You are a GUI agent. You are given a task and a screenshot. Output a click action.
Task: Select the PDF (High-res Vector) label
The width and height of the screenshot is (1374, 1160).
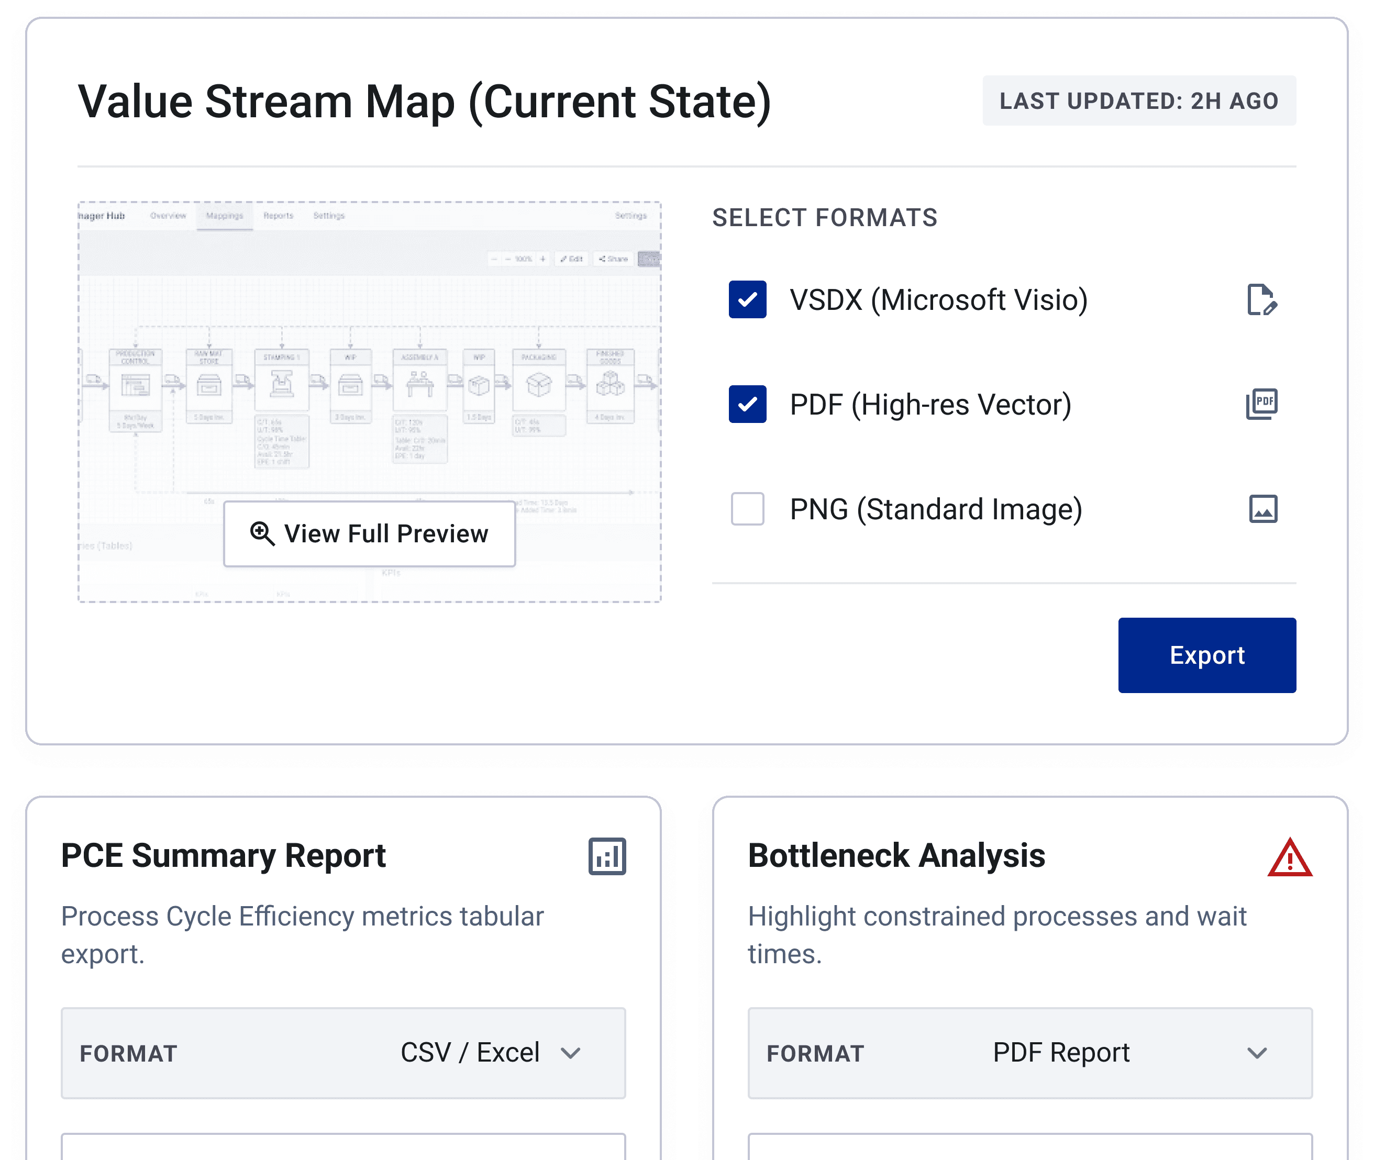pyautogui.click(x=930, y=405)
